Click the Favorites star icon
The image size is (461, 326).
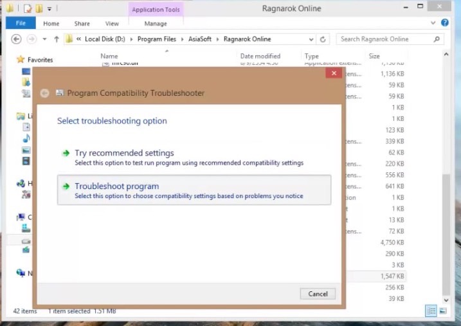(21, 59)
